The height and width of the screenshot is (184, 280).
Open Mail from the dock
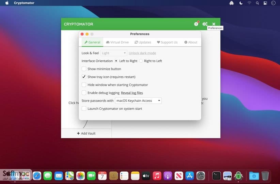coord(59,176)
